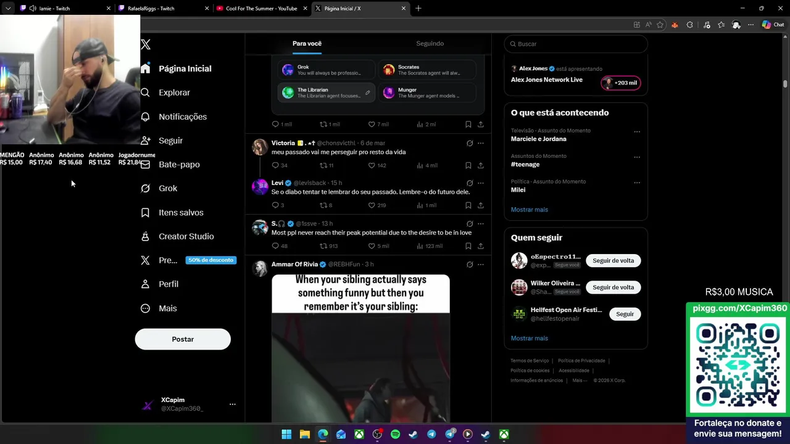The image size is (790, 444).
Task: Click the Postar button
Action: pyautogui.click(x=183, y=339)
